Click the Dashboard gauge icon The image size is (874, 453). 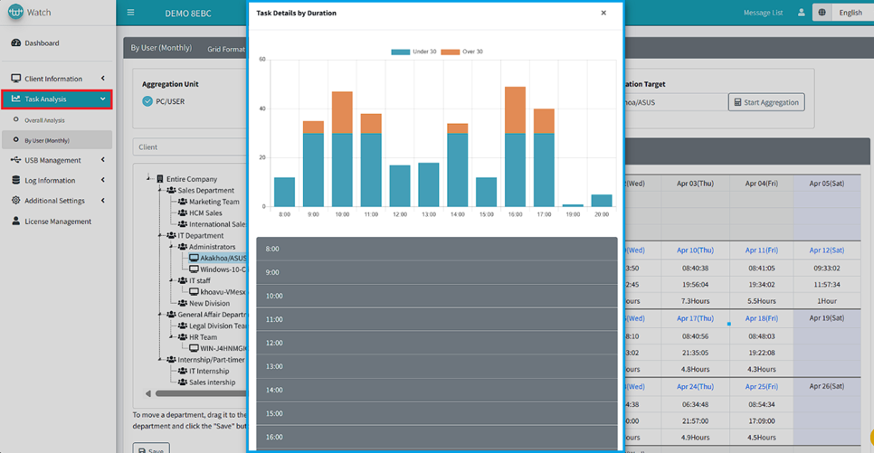[15, 43]
